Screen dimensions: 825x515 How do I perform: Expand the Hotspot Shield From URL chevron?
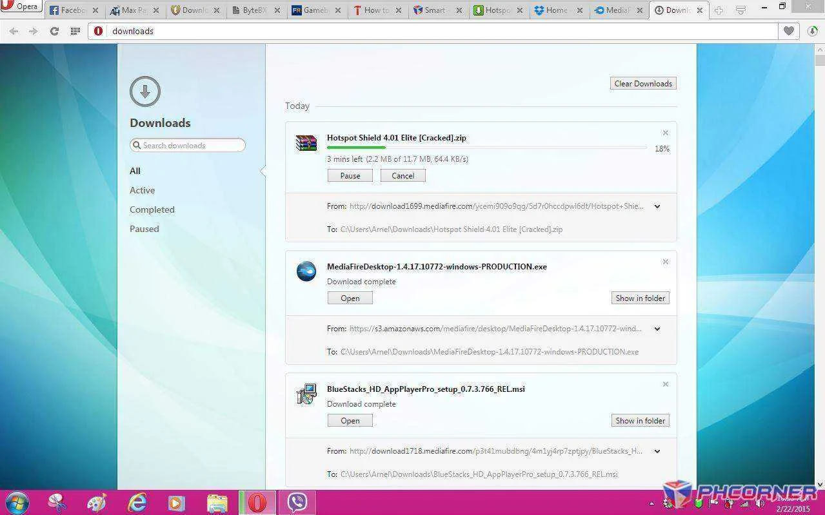(x=657, y=206)
